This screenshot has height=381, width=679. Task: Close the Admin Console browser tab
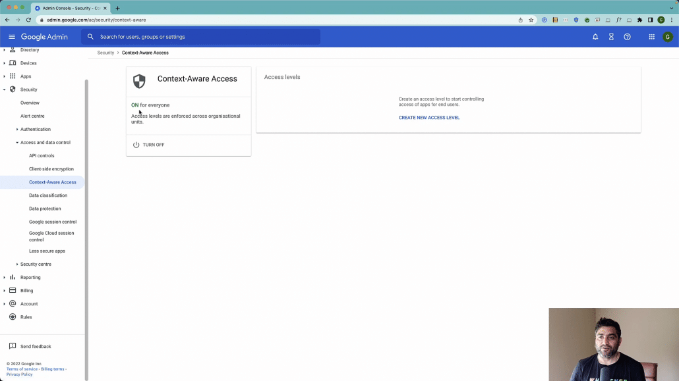coord(105,8)
